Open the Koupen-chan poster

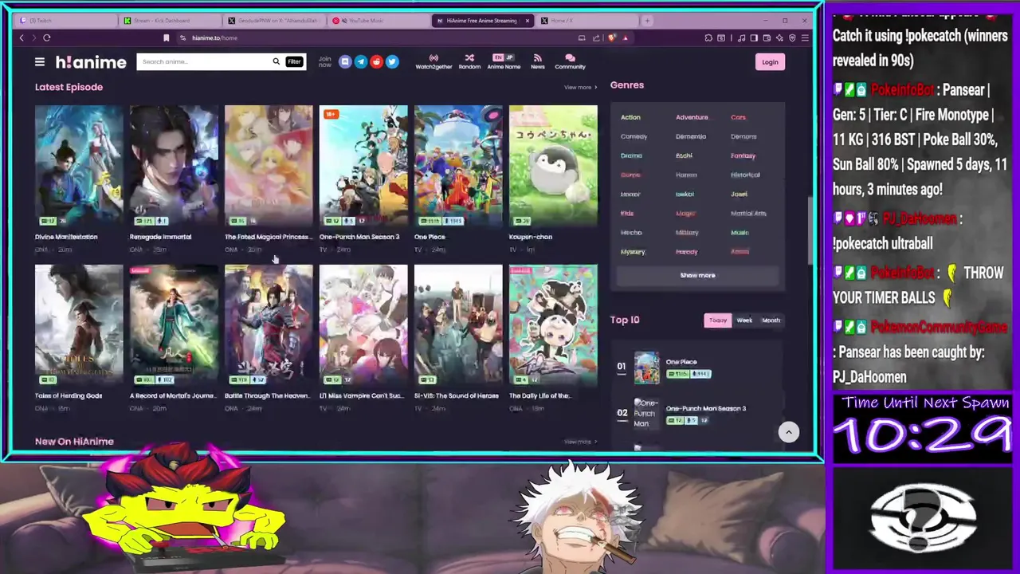553,165
